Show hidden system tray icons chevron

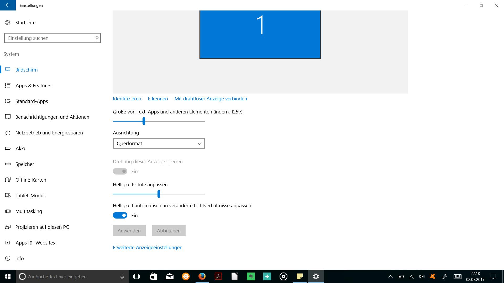point(391,276)
